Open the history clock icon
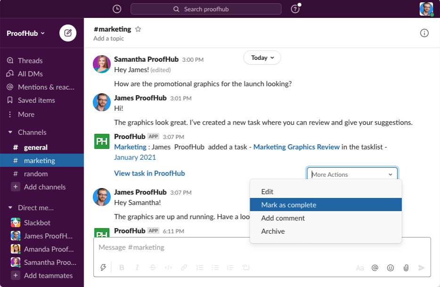440x287 pixels. coord(117,9)
